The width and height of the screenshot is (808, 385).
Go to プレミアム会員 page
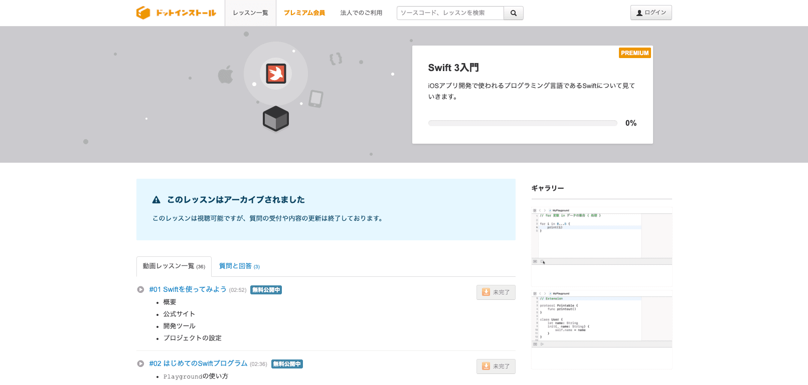coord(304,13)
